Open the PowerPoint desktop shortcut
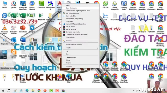Screen dimensions: 167x93 (23, 29)
